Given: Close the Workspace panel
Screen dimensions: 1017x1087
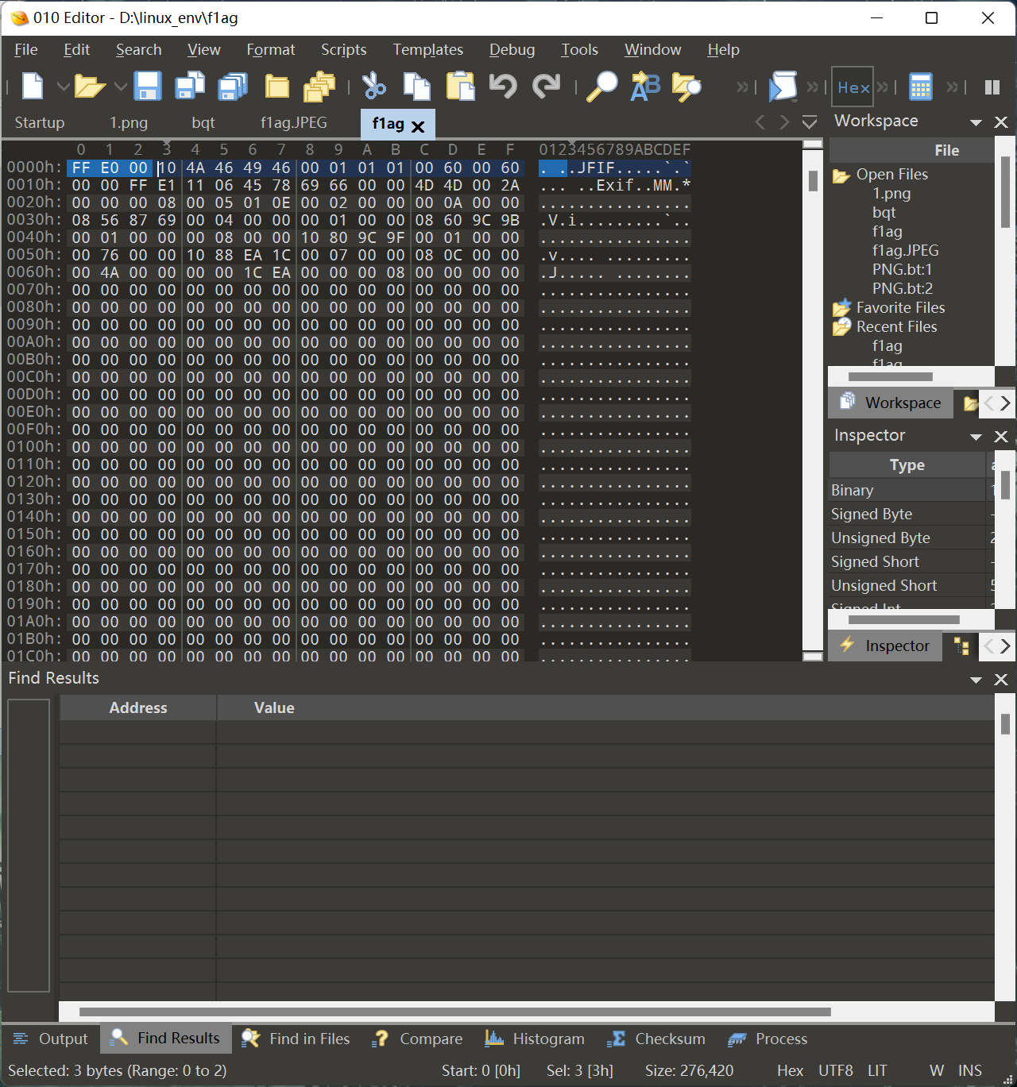Looking at the screenshot, I should [1001, 122].
